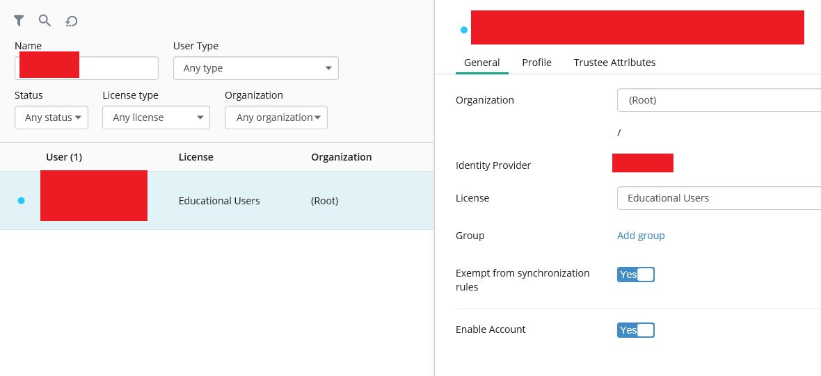
Task: Click the Name filter input field
Action: tap(117, 68)
